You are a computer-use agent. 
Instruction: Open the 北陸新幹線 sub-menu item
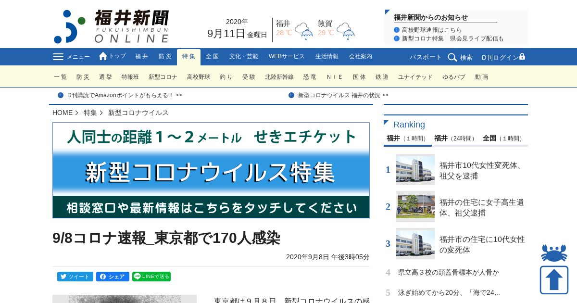coord(279,77)
